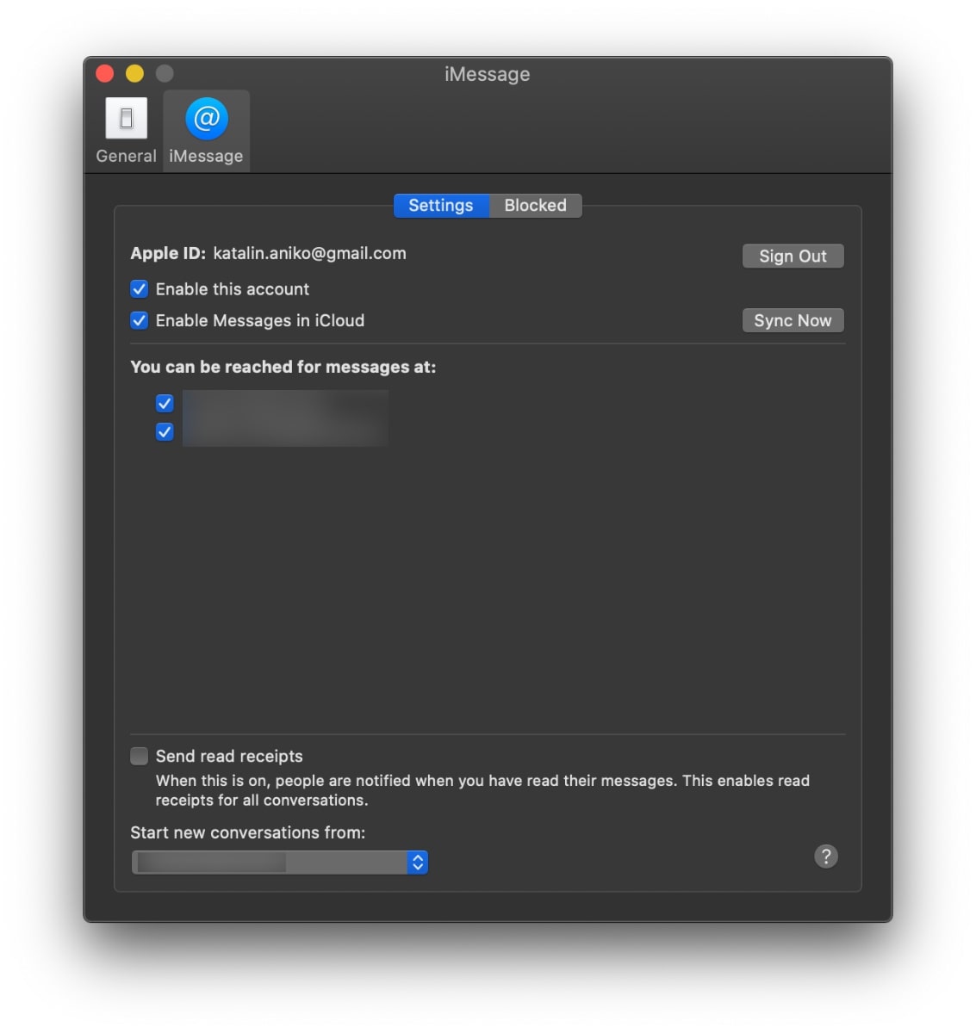Uncheck Enable Messages in iCloud
This screenshot has height=1033, width=976.
click(140, 320)
